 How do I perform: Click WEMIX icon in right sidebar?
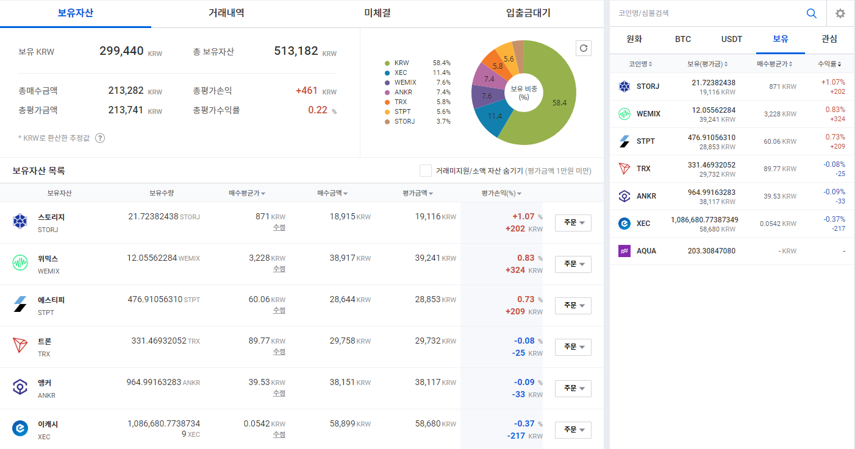tap(624, 114)
